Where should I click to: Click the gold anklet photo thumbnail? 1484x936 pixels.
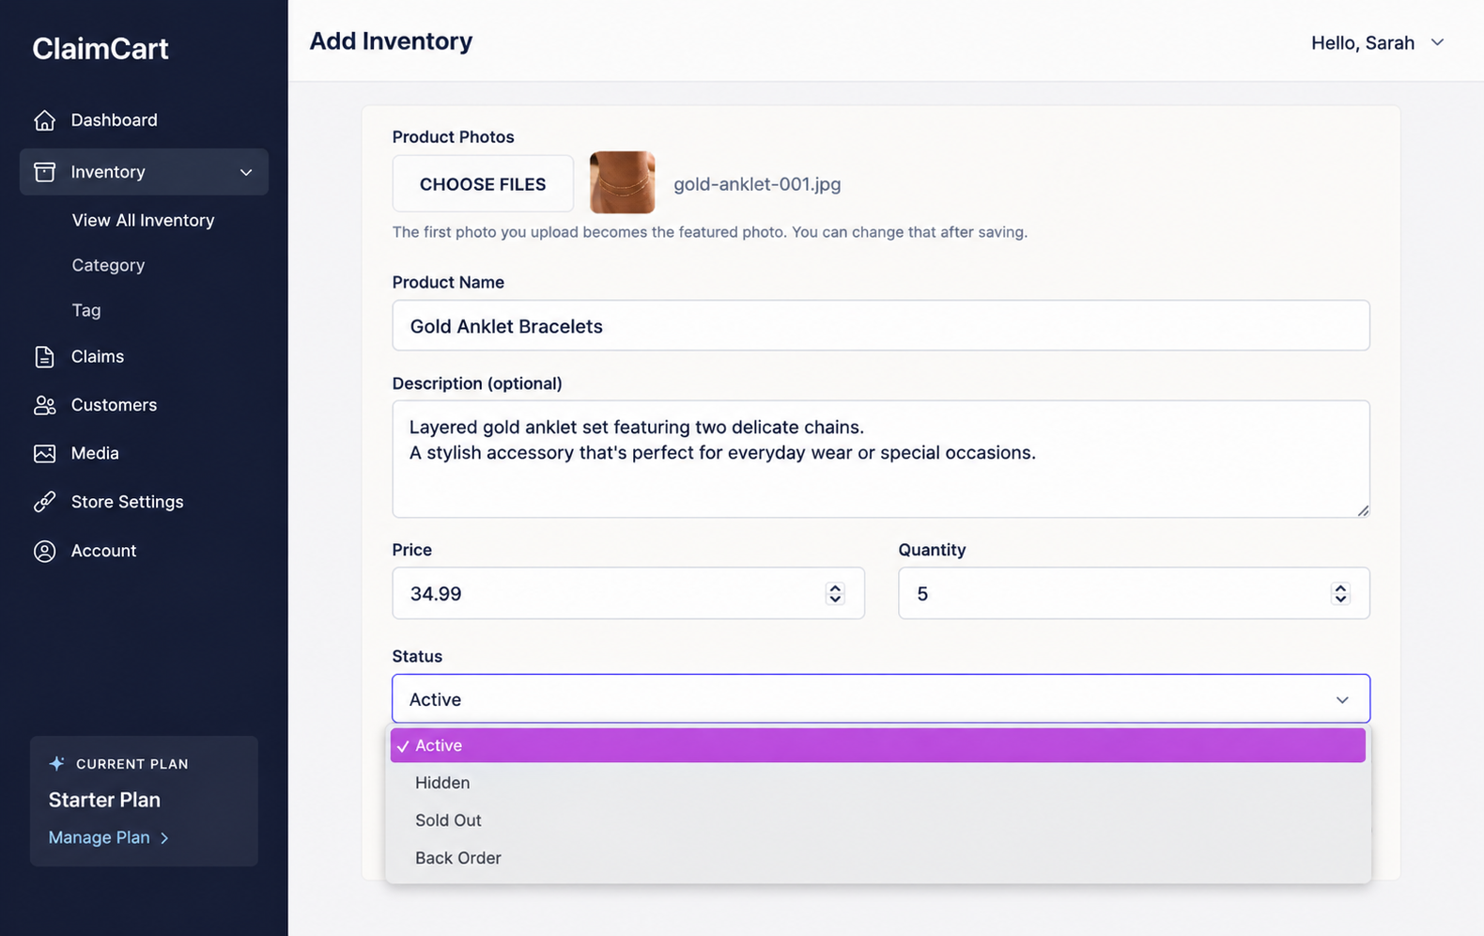(x=622, y=182)
